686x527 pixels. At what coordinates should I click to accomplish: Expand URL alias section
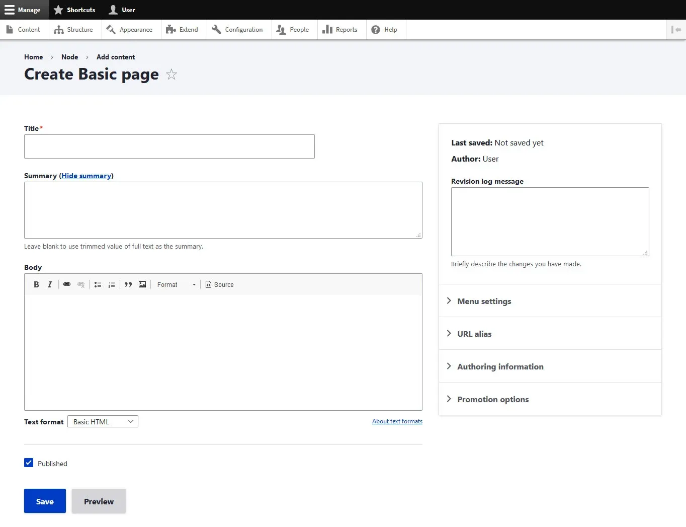click(x=550, y=334)
